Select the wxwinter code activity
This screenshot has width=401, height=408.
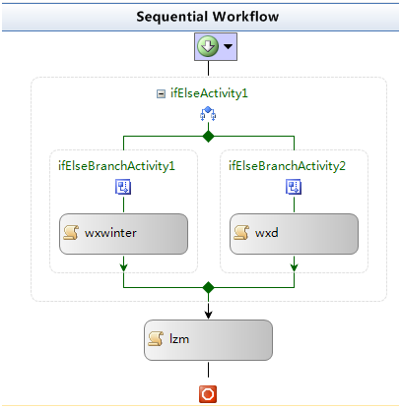(123, 234)
